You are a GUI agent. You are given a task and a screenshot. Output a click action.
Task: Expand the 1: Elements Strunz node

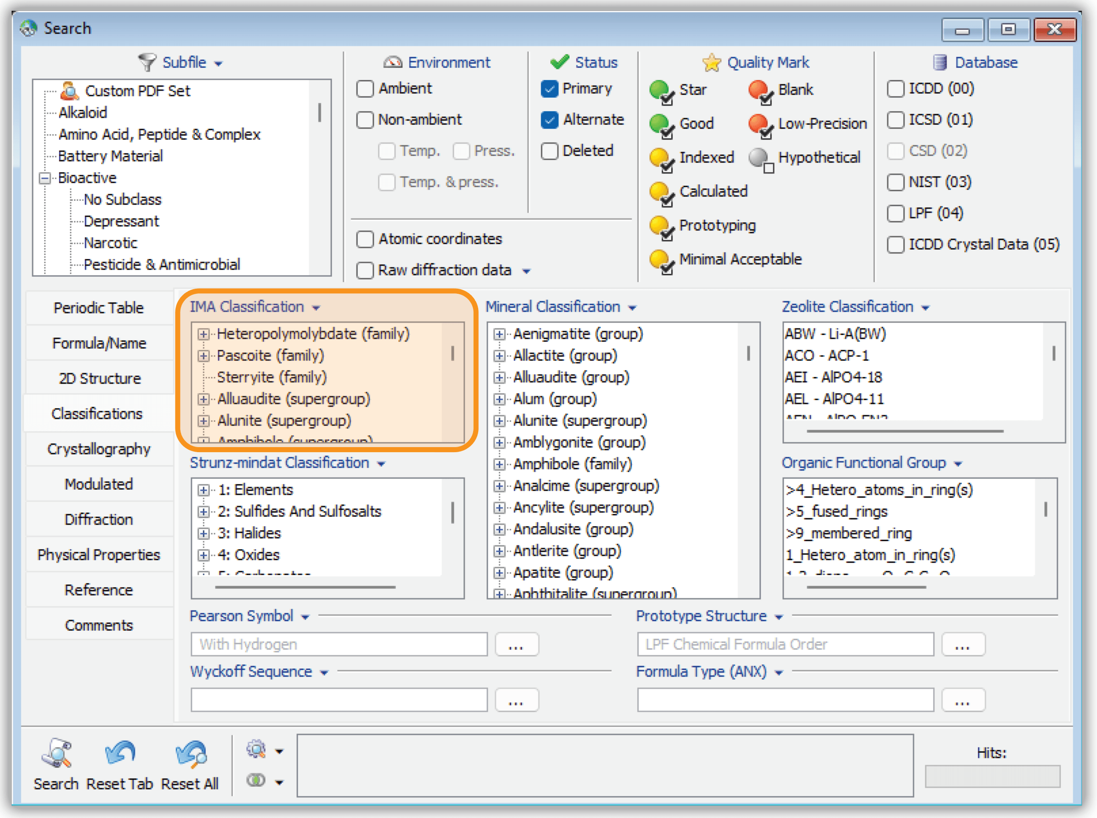(x=203, y=490)
